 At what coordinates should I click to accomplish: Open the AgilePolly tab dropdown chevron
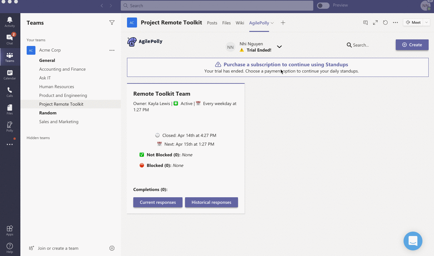click(272, 23)
